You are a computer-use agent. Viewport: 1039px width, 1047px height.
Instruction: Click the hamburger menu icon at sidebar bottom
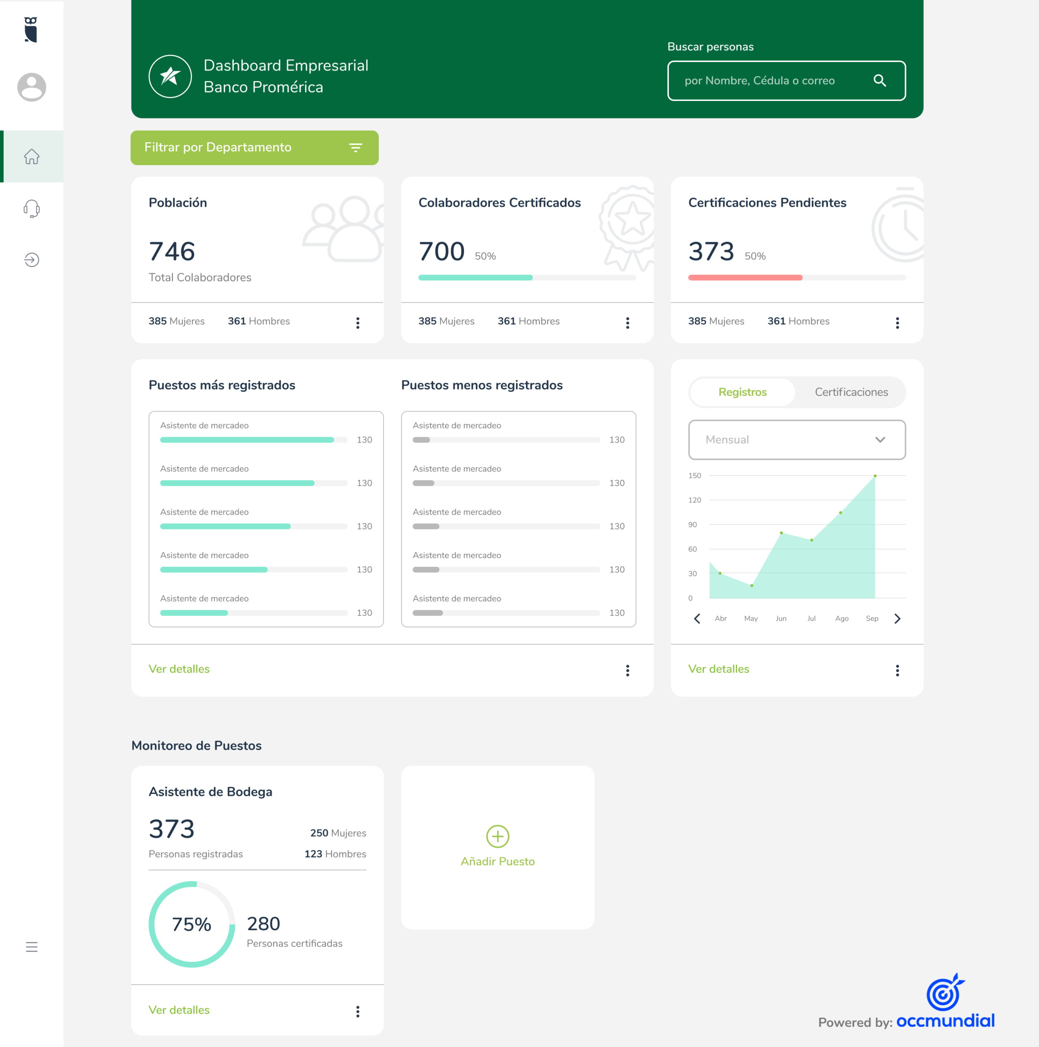click(x=31, y=947)
